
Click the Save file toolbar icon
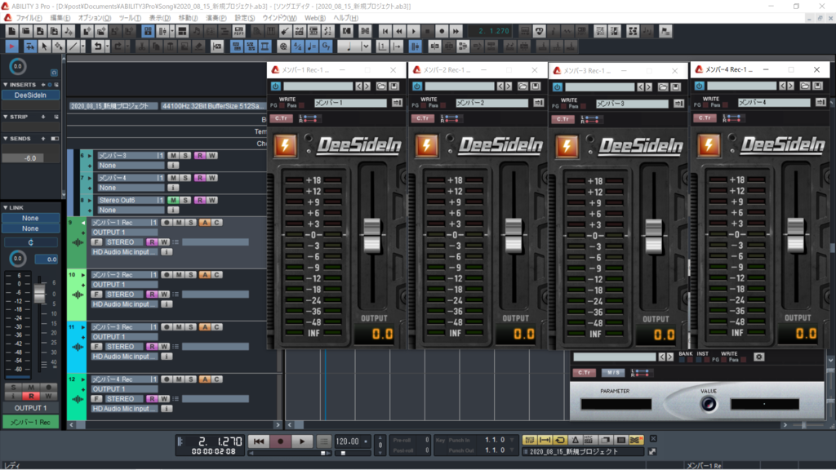point(40,32)
